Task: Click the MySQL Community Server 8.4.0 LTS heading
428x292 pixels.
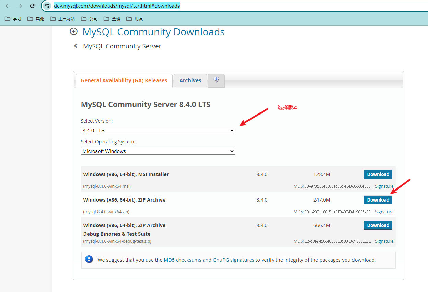Action: click(x=146, y=104)
